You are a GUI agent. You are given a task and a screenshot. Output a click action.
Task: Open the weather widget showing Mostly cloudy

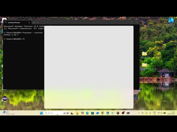(9, 113)
